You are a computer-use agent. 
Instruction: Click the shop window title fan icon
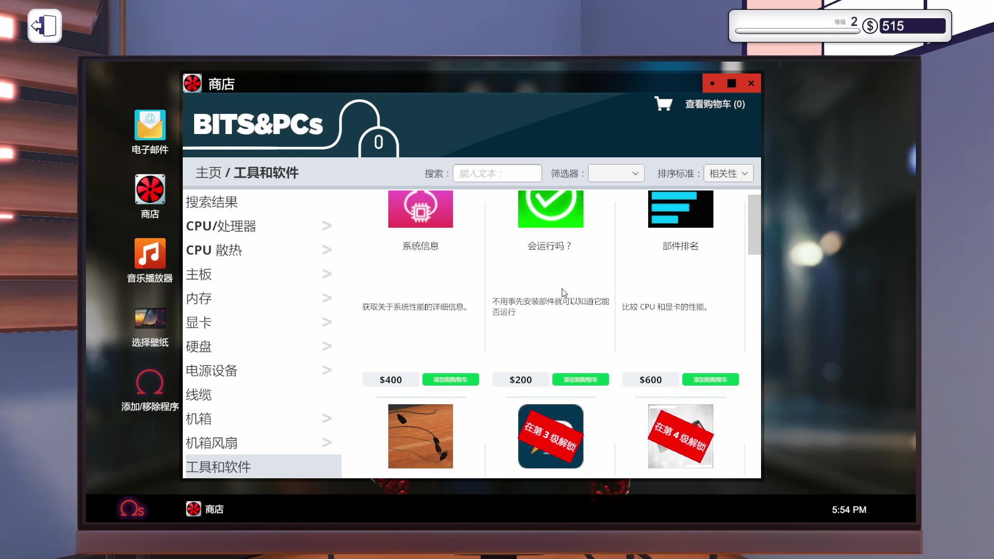(192, 83)
